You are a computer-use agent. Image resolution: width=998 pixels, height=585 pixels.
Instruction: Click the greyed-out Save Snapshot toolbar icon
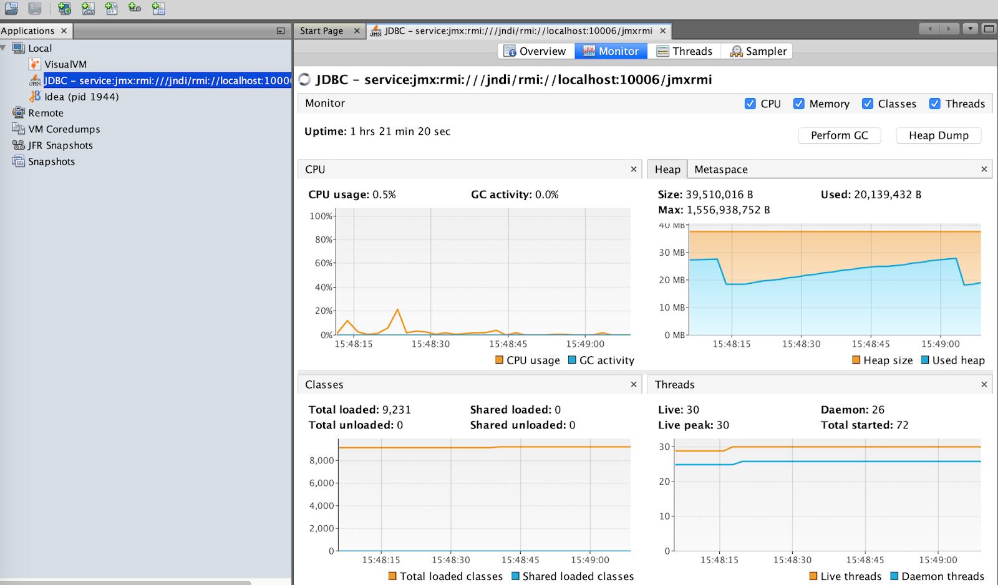pyautogui.click(x=35, y=8)
